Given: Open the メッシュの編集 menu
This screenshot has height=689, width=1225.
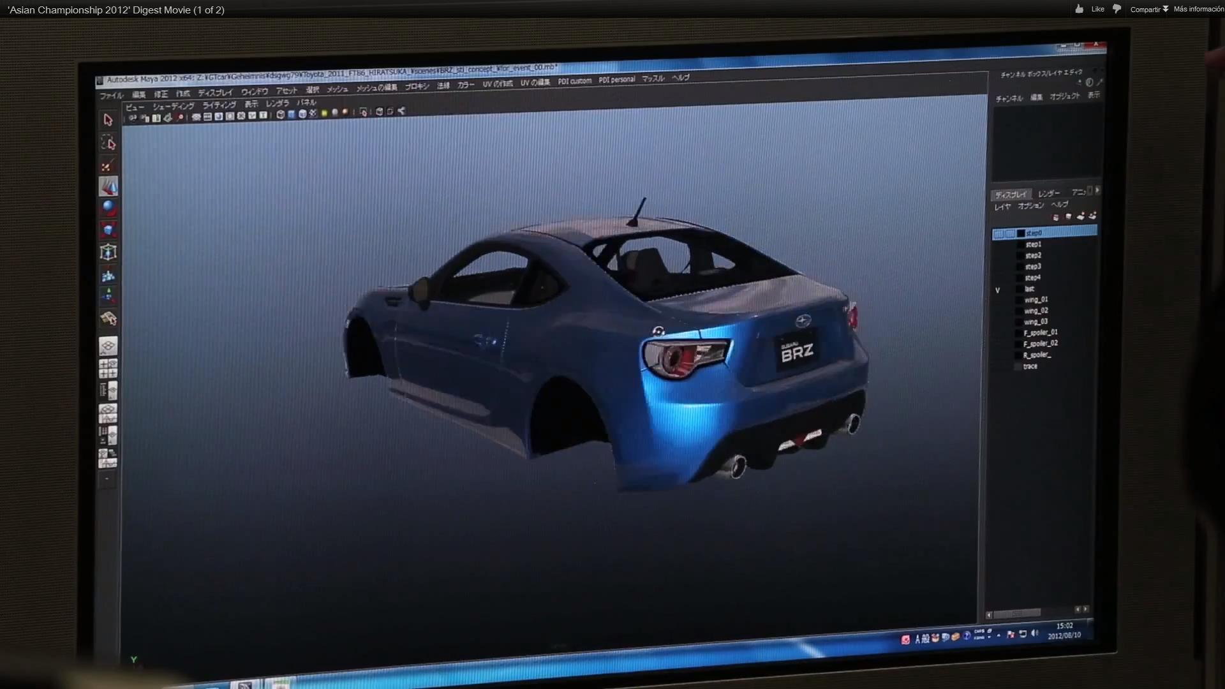Looking at the screenshot, I should coord(376,87).
